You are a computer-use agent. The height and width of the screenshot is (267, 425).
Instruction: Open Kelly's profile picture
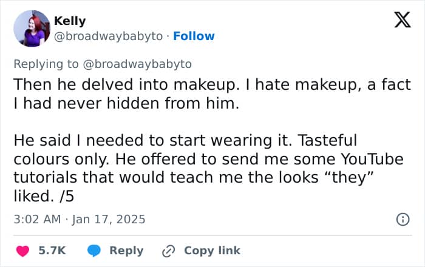32,29
